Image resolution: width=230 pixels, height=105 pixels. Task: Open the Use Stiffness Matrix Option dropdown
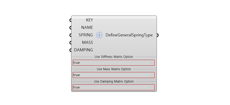[114, 63]
